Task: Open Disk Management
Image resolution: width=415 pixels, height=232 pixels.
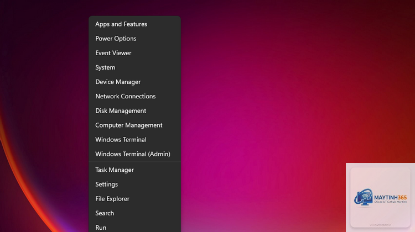Action: point(134,110)
